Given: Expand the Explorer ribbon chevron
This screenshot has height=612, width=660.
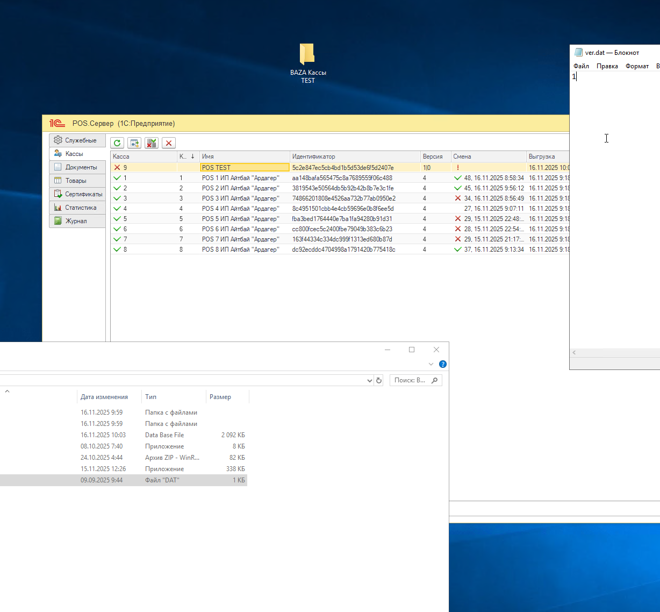Looking at the screenshot, I should pyautogui.click(x=431, y=364).
